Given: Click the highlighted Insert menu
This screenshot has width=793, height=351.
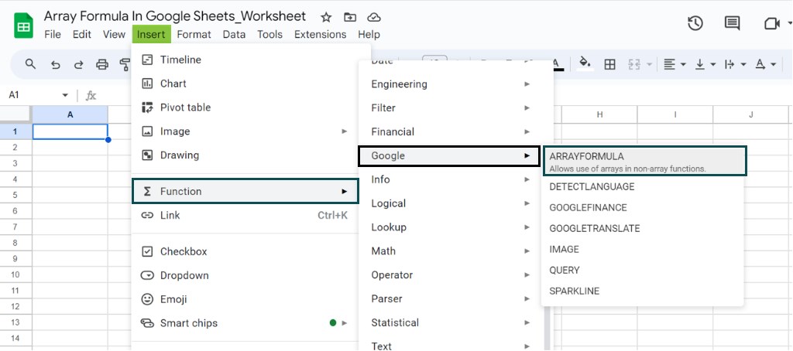Looking at the screenshot, I should tap(151, 34).
